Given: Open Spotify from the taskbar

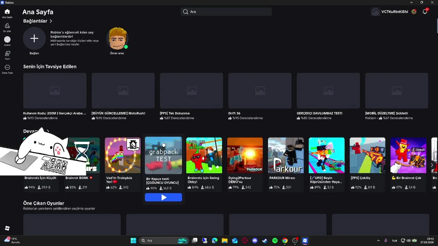Looking at the screenshot, I should click(x=275, y=241).
